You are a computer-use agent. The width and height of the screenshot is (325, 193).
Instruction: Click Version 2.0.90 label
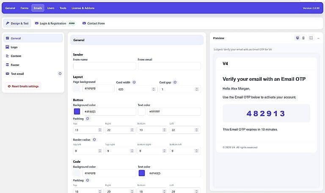(x=311, y=8)
